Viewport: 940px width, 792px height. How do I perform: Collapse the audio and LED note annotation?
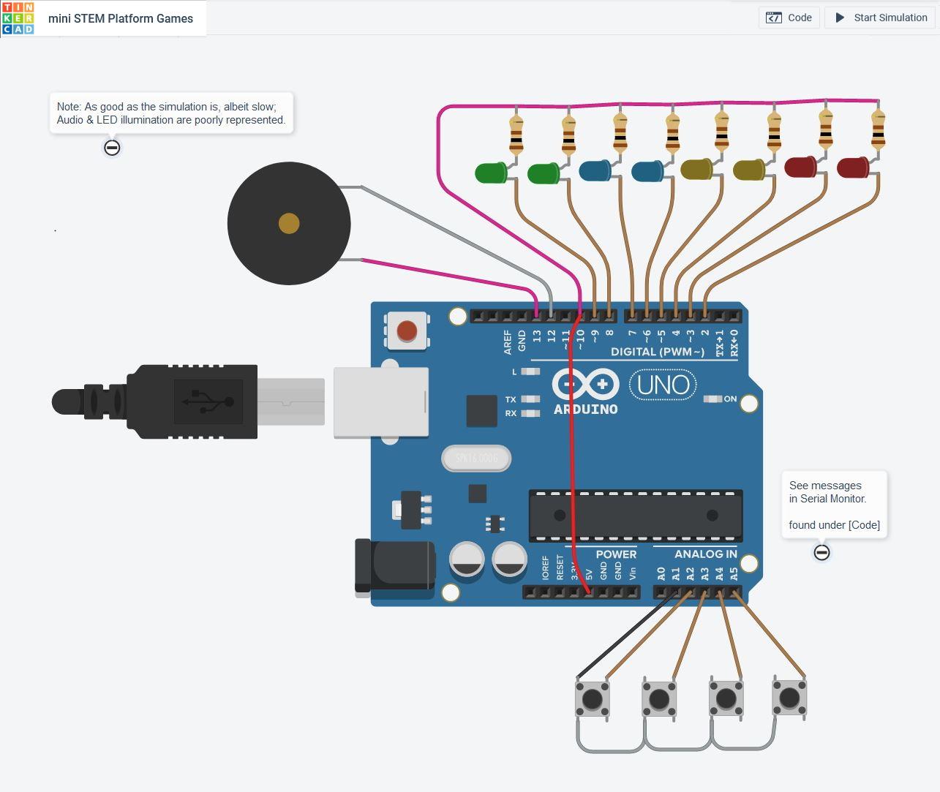tap(112, 148)
